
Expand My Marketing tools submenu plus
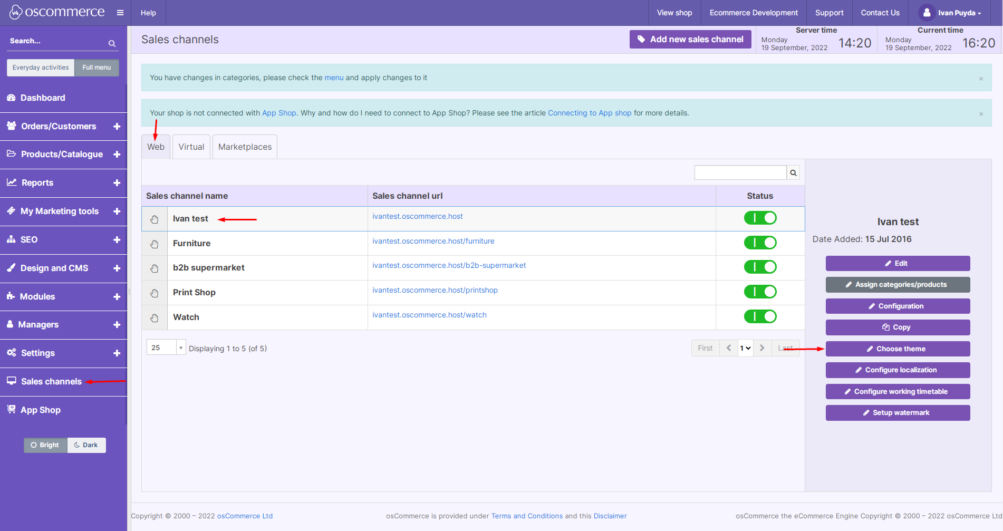[x=117, y=211]
